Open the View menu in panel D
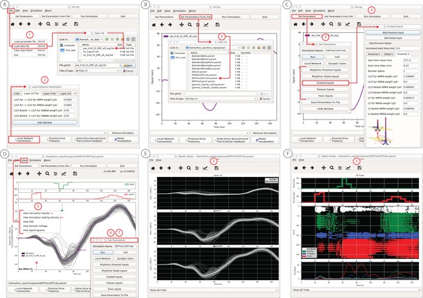The image size is (423, 298). [24, 161]
